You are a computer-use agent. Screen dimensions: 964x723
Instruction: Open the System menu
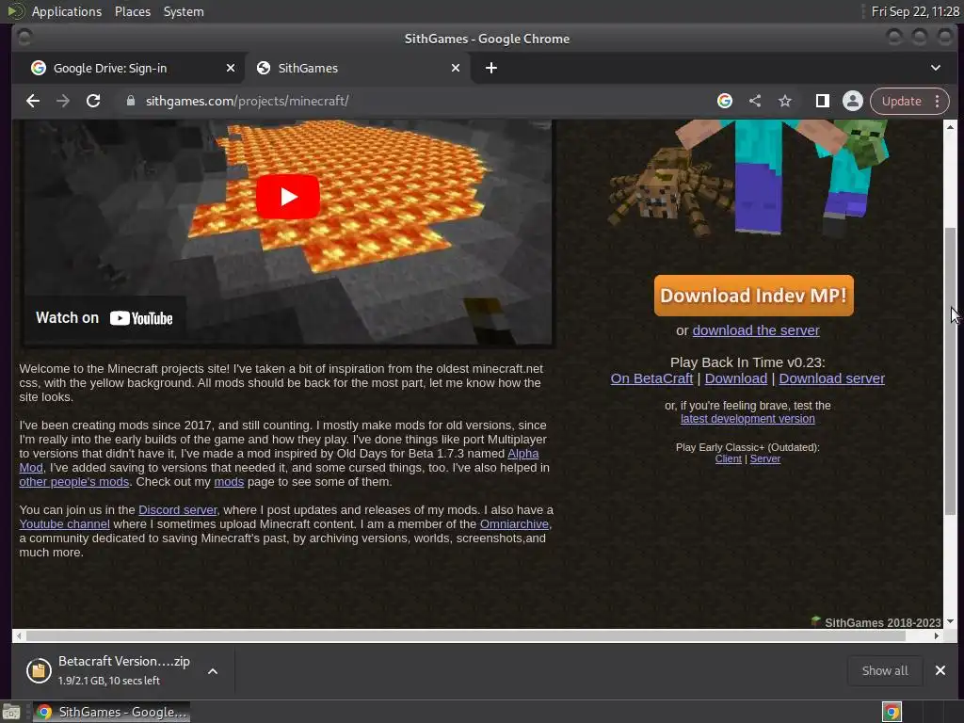pos(184,11)
